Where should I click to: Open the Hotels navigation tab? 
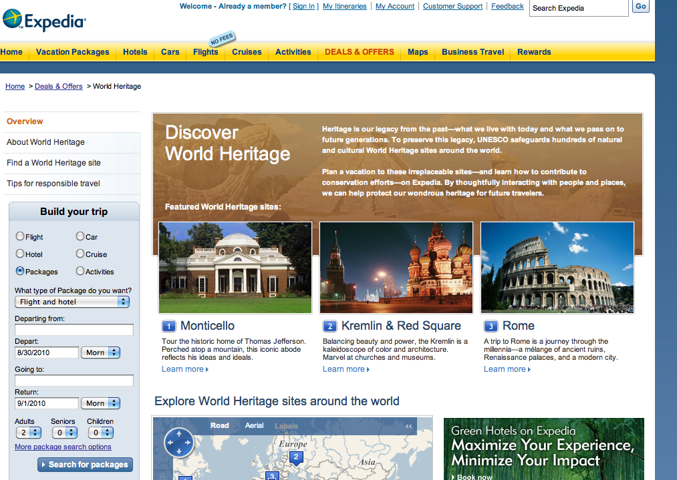click(x=135, y=52)
